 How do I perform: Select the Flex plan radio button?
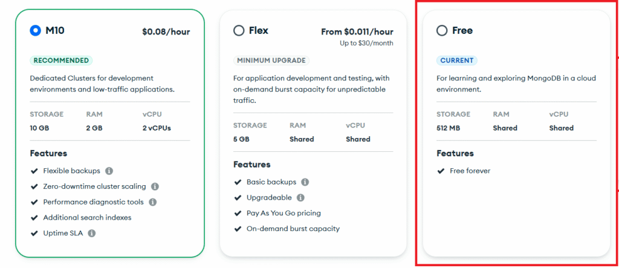pyautogui.click(x=239, y=31)
